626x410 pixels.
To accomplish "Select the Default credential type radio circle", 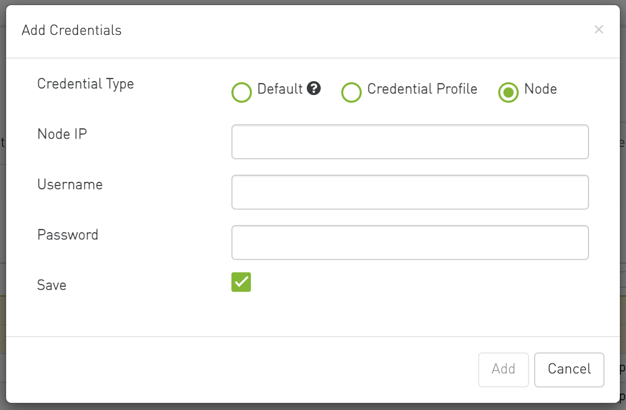I will tap(242, 92).
